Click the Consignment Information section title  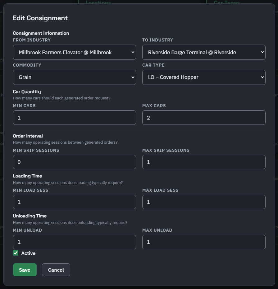41,33
